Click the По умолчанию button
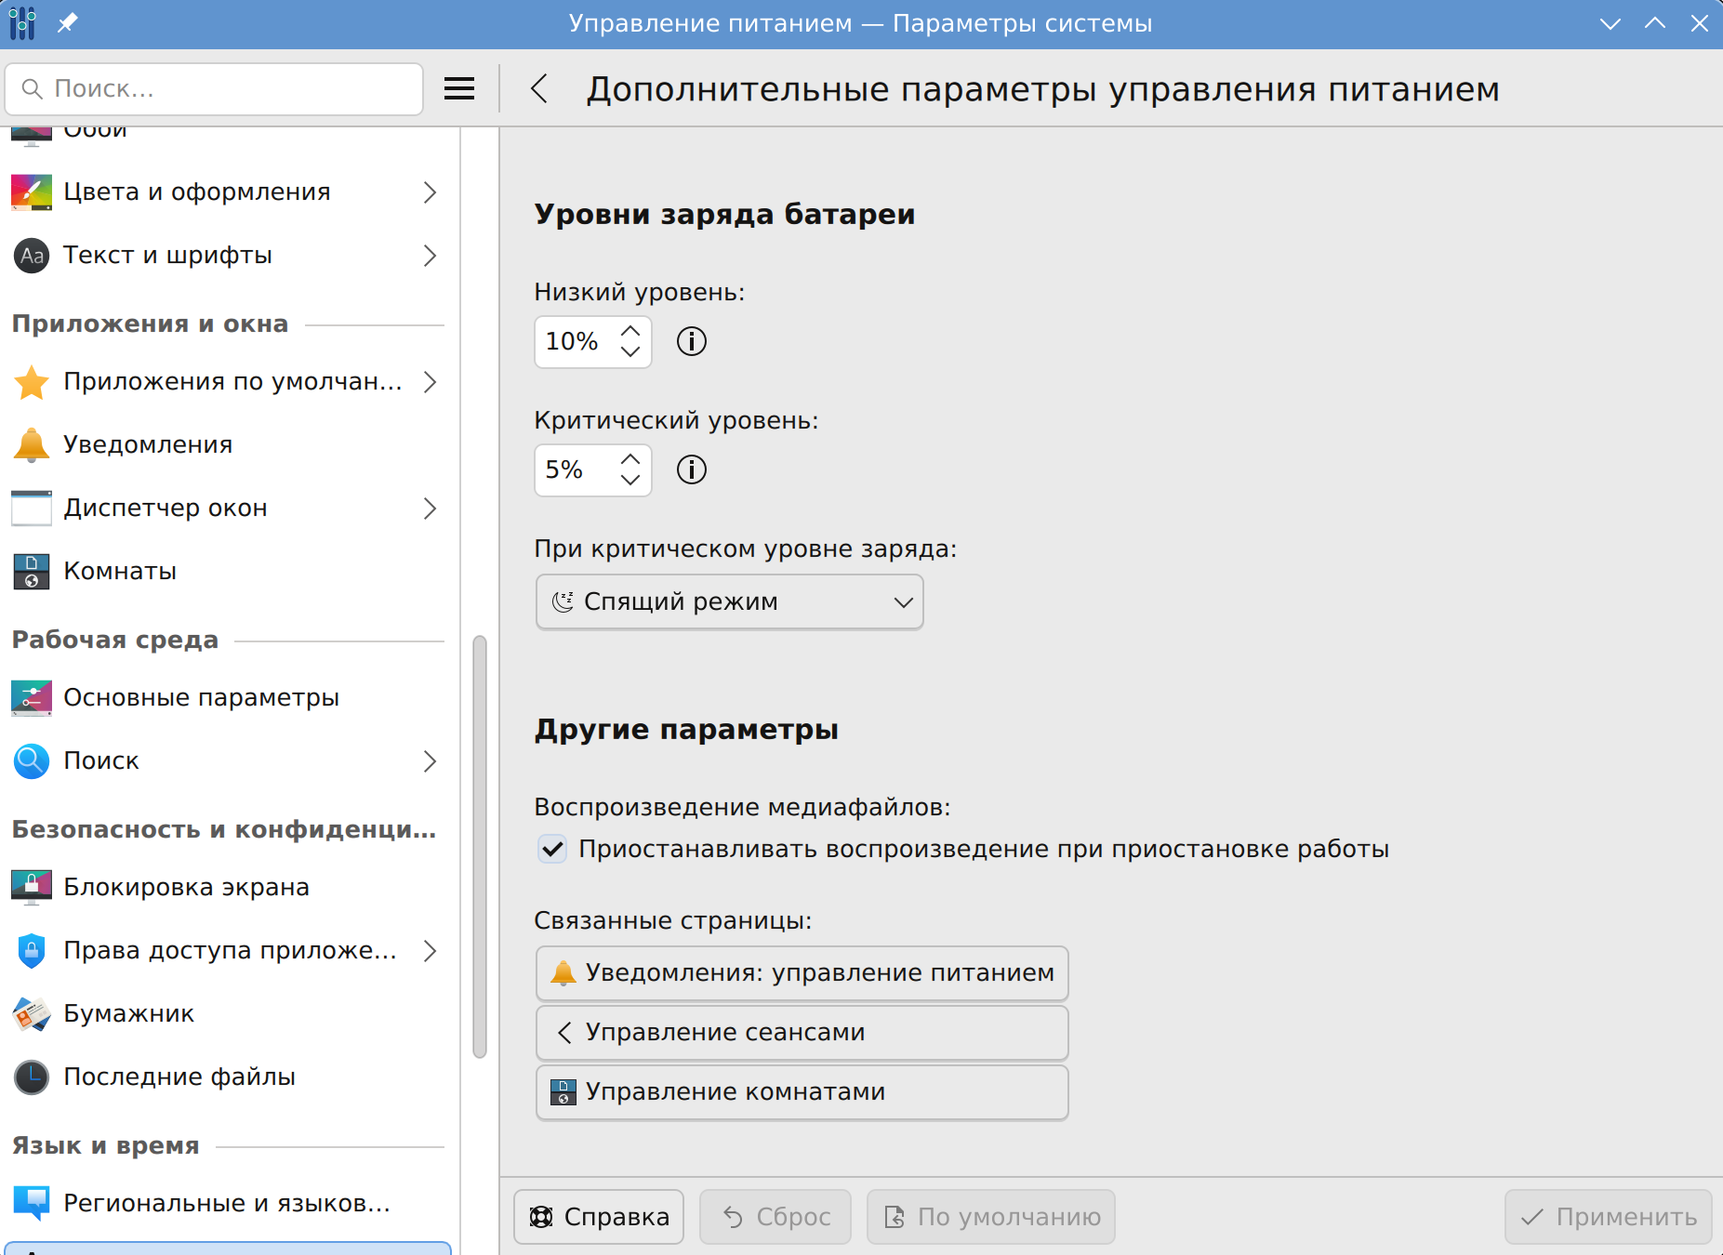 [x=991, y=1217]
